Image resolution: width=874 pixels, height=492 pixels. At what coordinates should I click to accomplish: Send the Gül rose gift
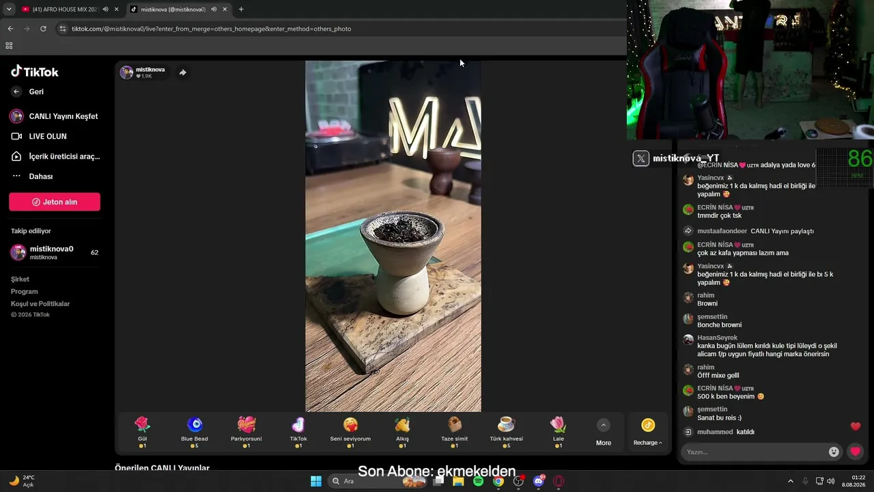point(142,432)
